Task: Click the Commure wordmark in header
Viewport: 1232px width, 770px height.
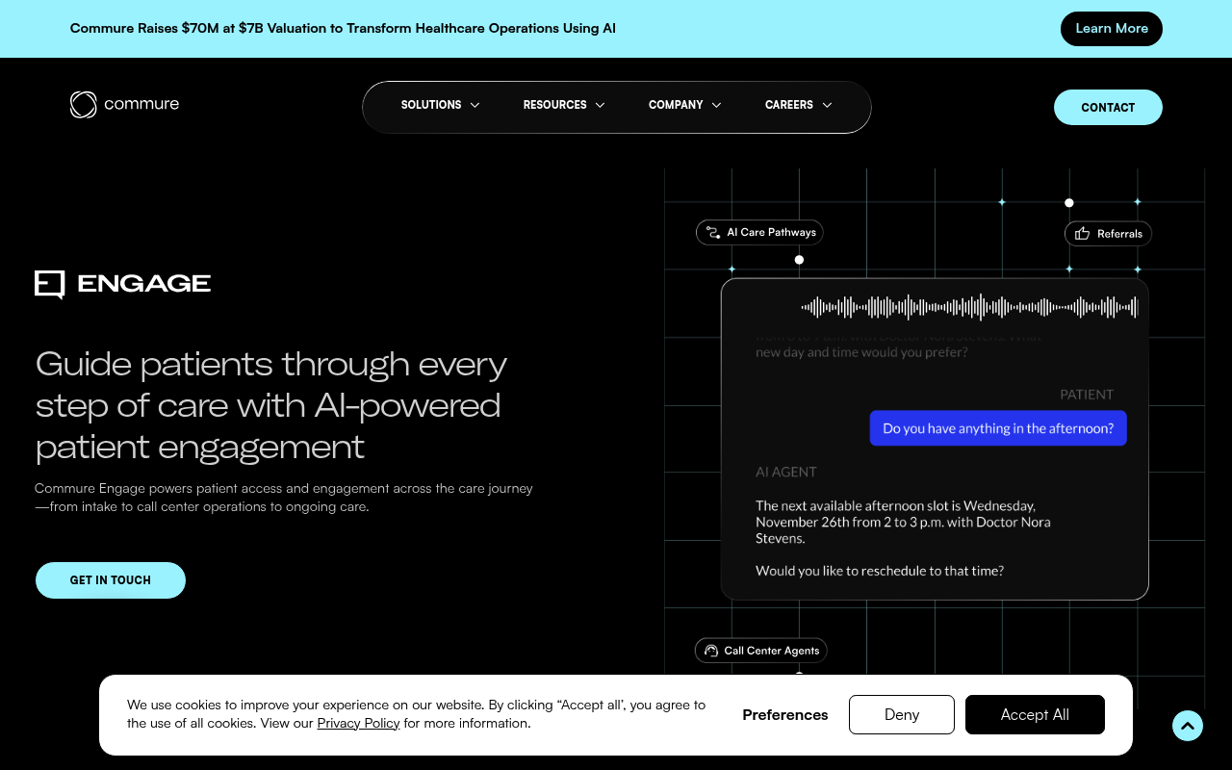Action: 141,104
